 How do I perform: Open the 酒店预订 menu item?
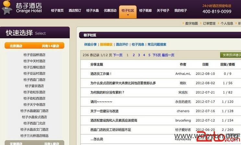(x=75, y=10)
